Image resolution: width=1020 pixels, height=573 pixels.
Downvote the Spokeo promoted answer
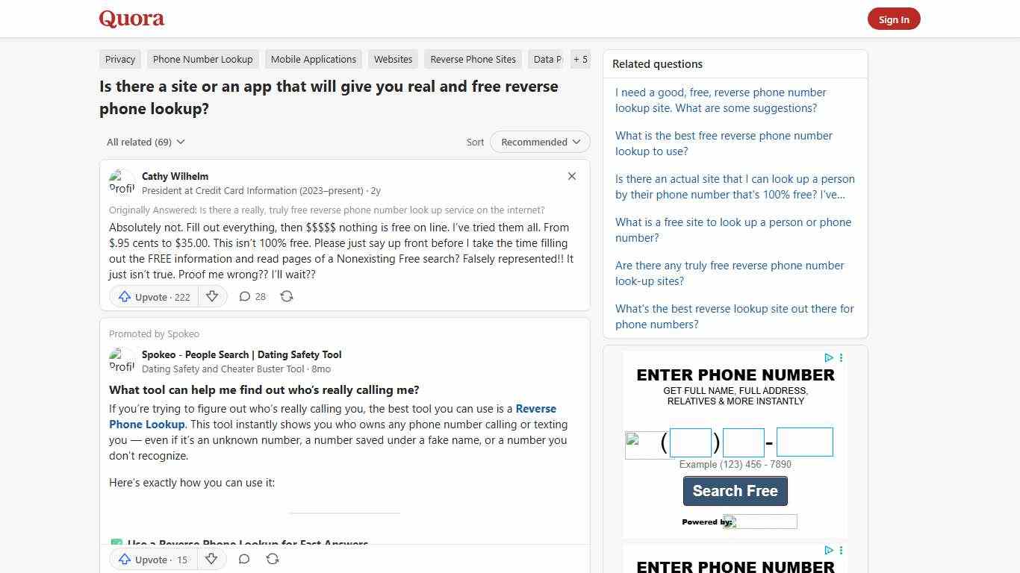211,560
